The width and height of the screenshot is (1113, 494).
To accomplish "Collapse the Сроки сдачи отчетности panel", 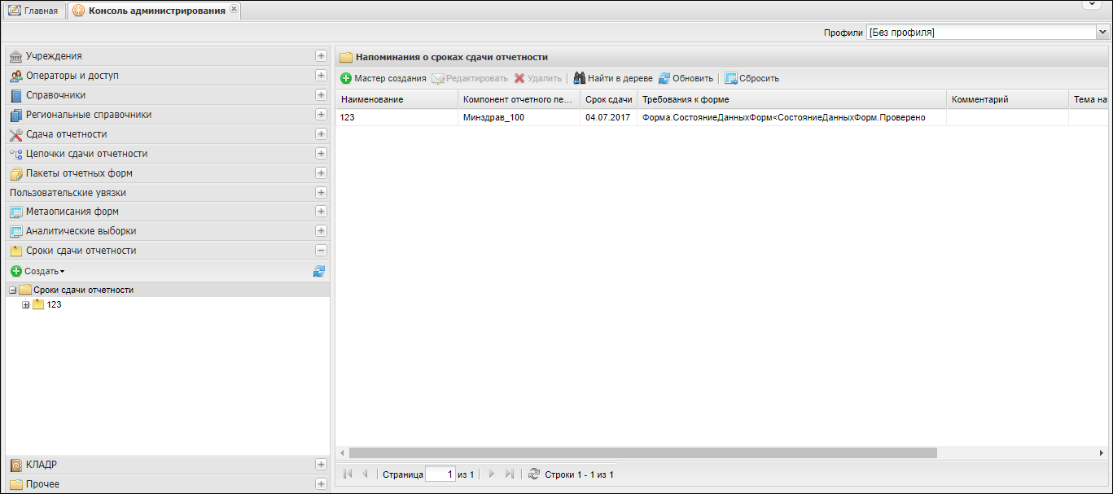I will point(321,251).
